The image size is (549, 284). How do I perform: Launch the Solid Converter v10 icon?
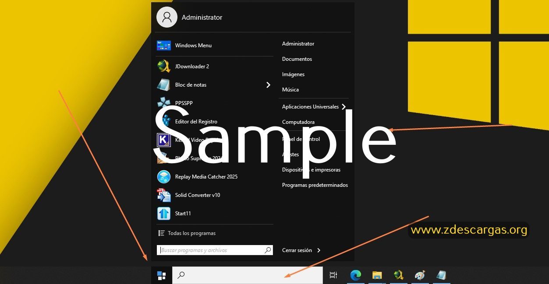[163, 195]
